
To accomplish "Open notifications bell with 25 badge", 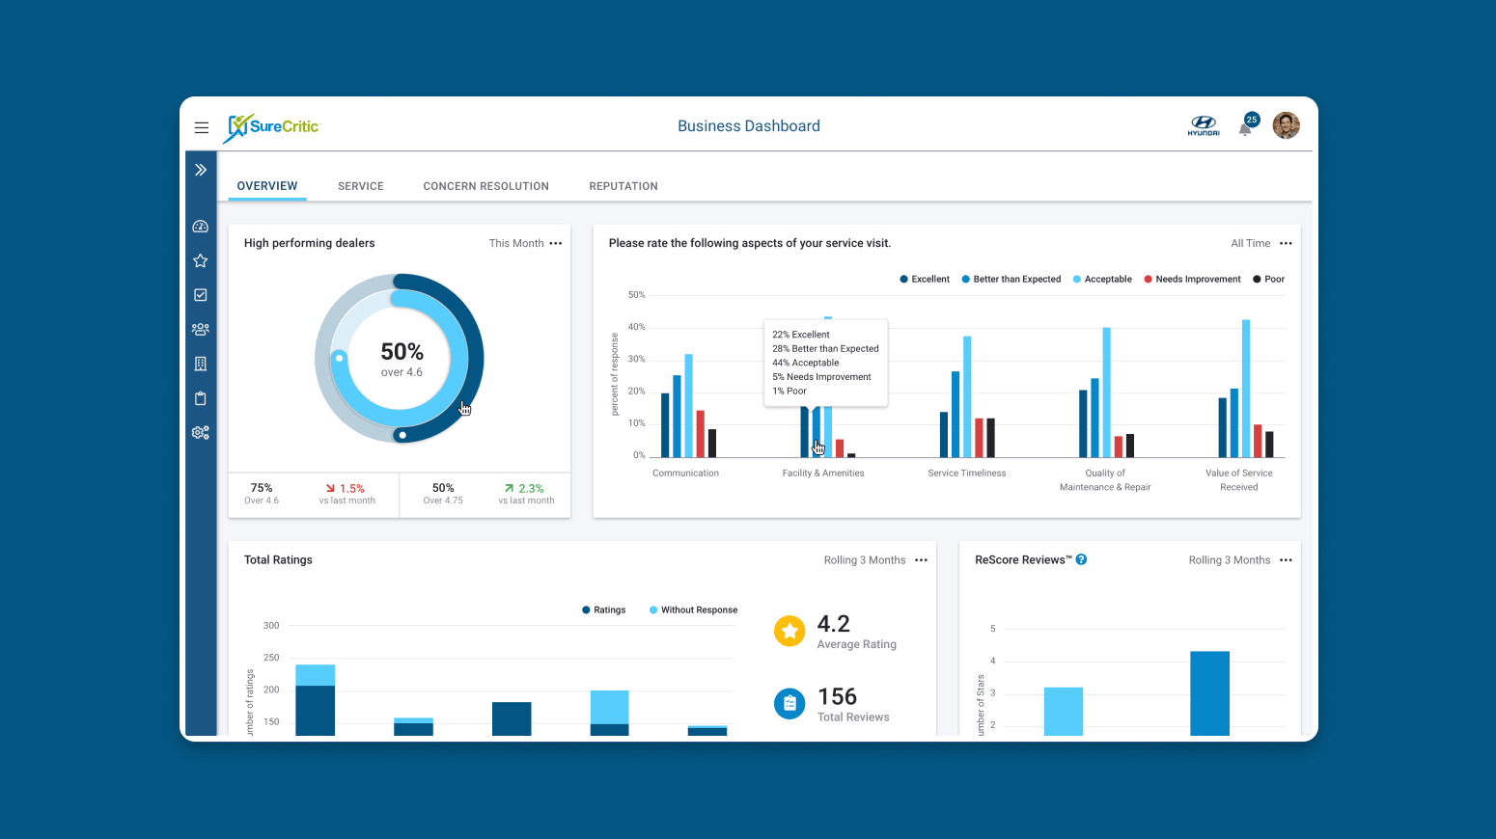I will click(1247, 125).
